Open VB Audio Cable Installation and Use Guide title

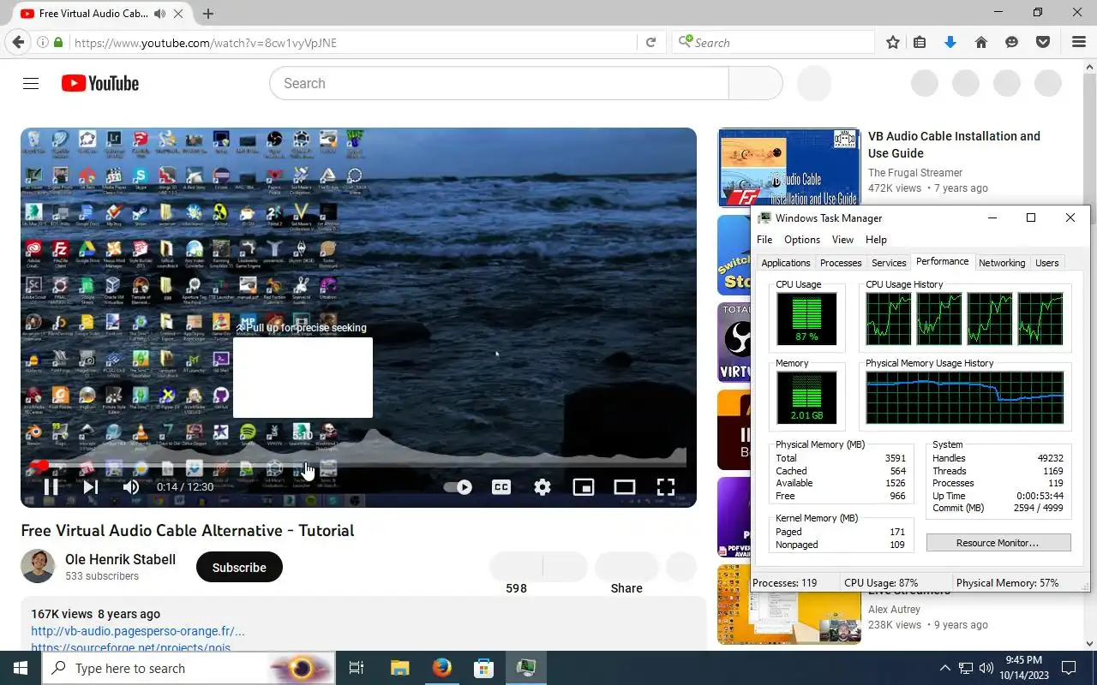954,144
